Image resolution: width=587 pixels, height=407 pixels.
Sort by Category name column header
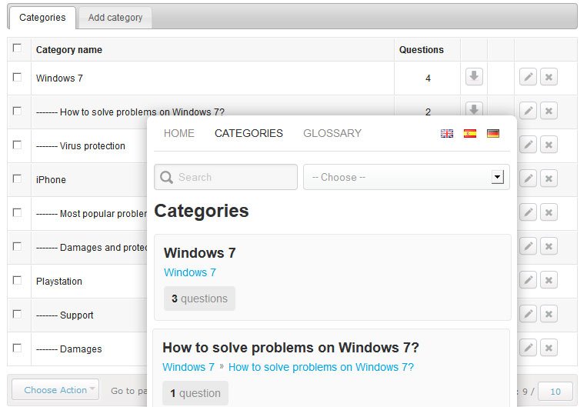(x=69, y=50)
